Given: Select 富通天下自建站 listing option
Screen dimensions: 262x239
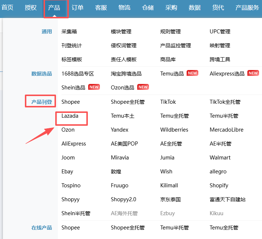Looking at the screenshot, I should tap(228, 200).
